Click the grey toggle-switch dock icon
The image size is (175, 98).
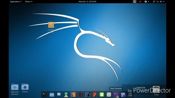(x=109, y=94)
